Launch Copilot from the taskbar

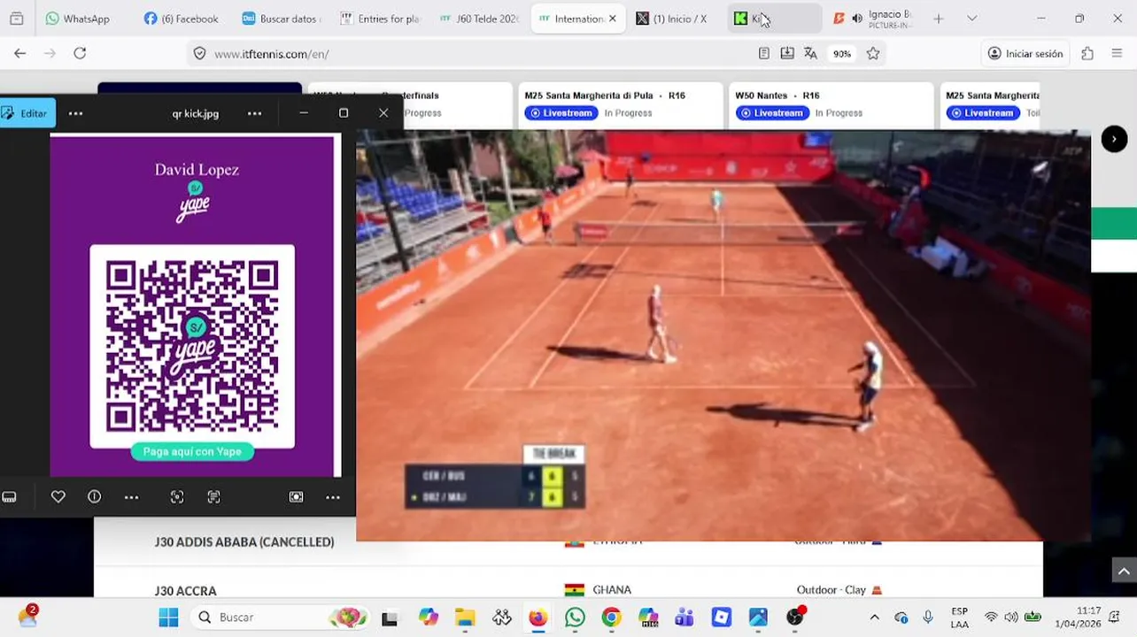click(429, 617)
